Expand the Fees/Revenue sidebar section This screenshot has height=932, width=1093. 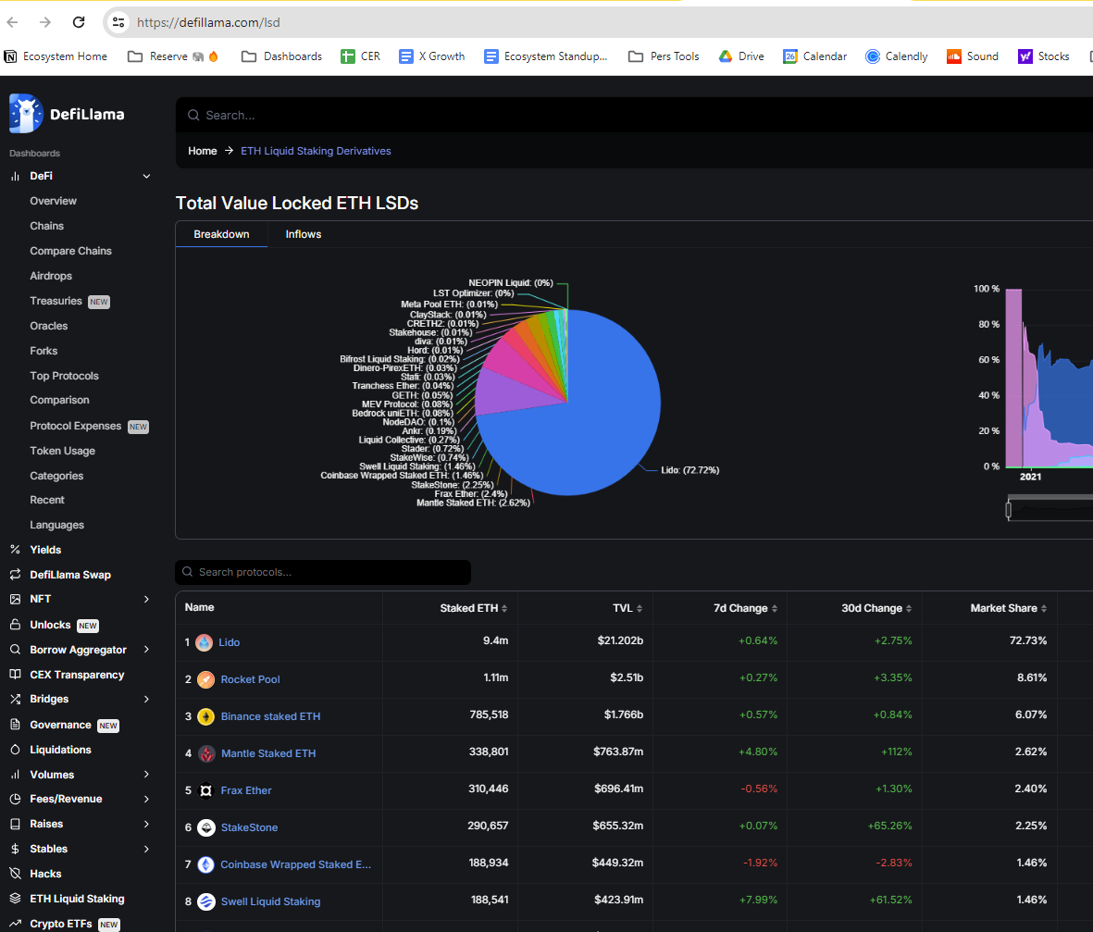[x=146, y=799]
